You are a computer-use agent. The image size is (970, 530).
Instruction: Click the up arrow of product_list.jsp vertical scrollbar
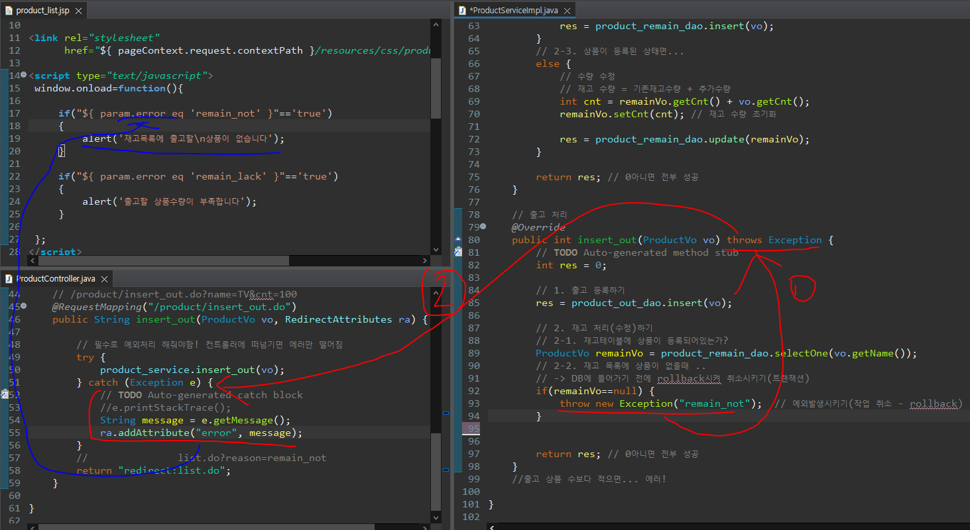[436, 25]
